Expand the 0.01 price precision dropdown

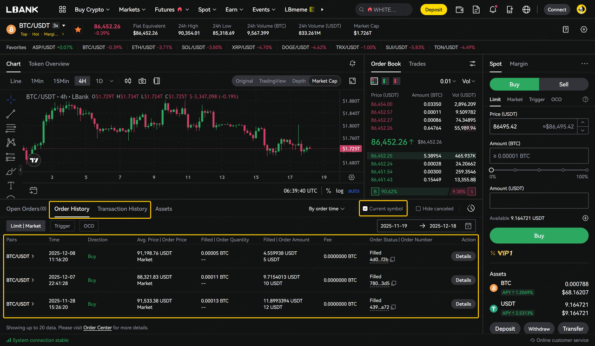(448, 81)
